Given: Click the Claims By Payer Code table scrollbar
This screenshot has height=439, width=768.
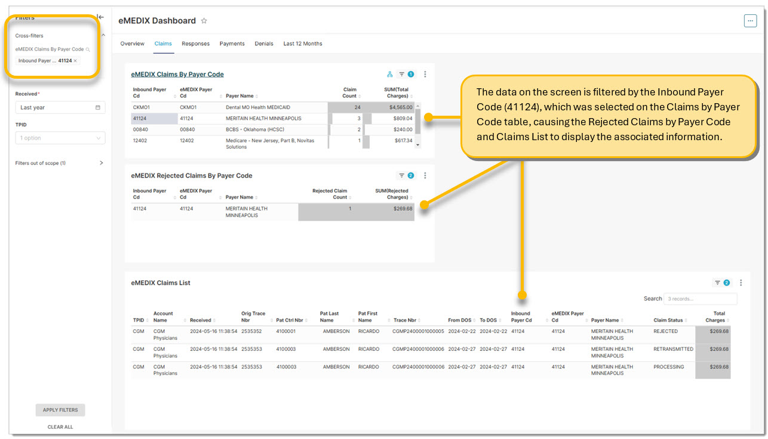Looking at the screenshot, I should [417, 122].
